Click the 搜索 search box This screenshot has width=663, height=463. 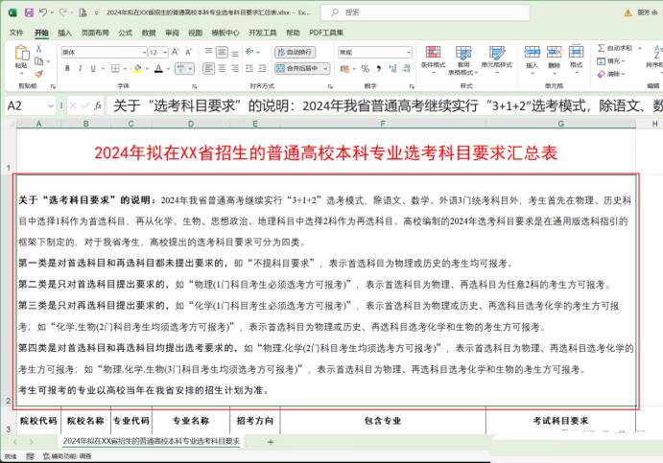click(x=425, y=12)
